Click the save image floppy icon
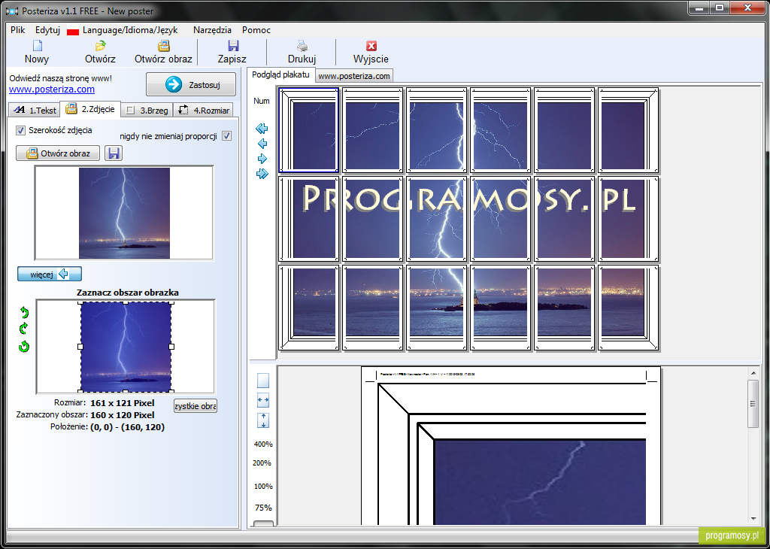This screenshot has width=770, height=549. [114, 153]
